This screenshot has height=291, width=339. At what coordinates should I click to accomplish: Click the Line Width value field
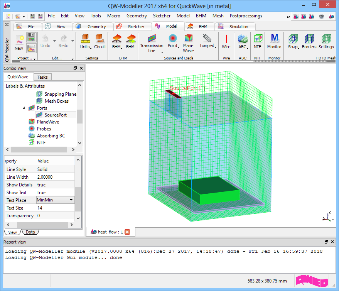pyautogui.click(x=56, y=177)
